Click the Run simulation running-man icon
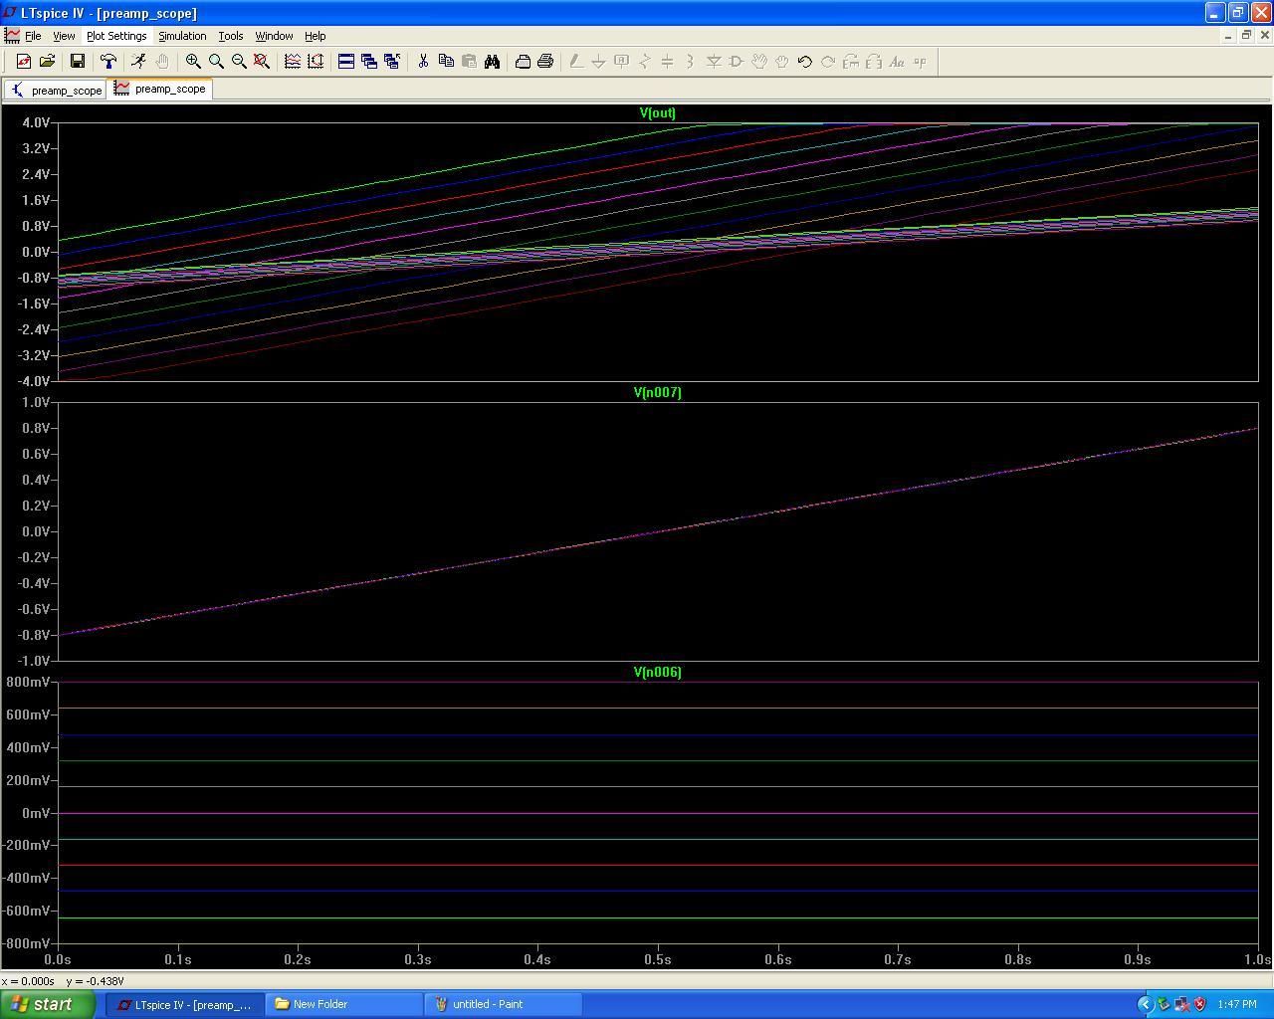The image size is (1274, 1019). [x=138, y=62]
